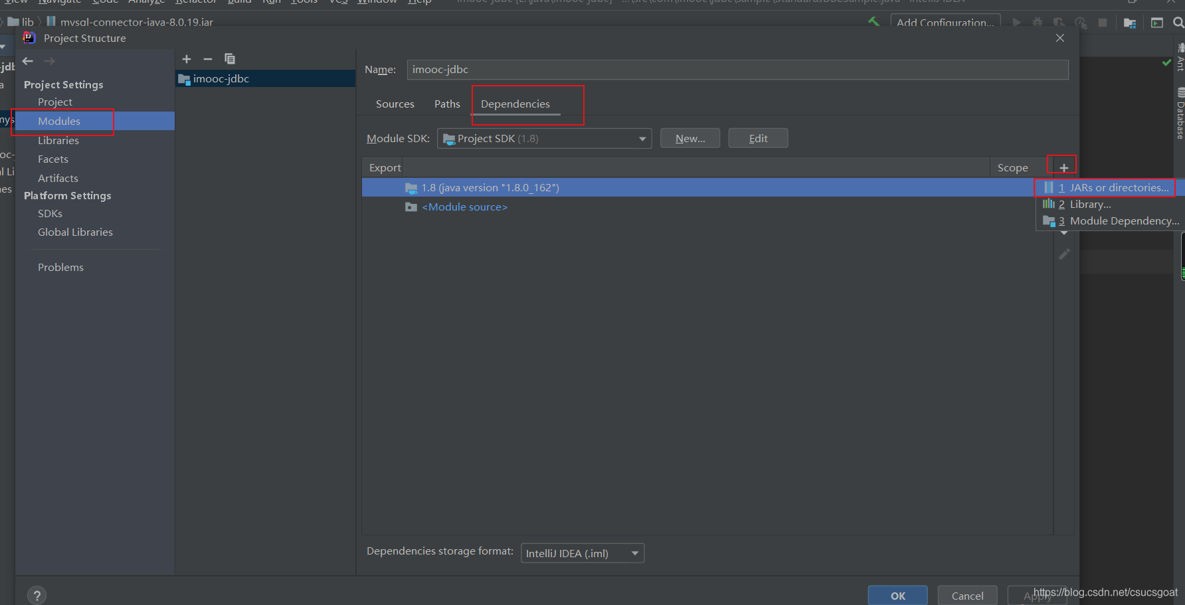Open Dependencies storage format dropdown
Screen dimensions: 1185x605
pyautogui.click(x=583, y=553)
